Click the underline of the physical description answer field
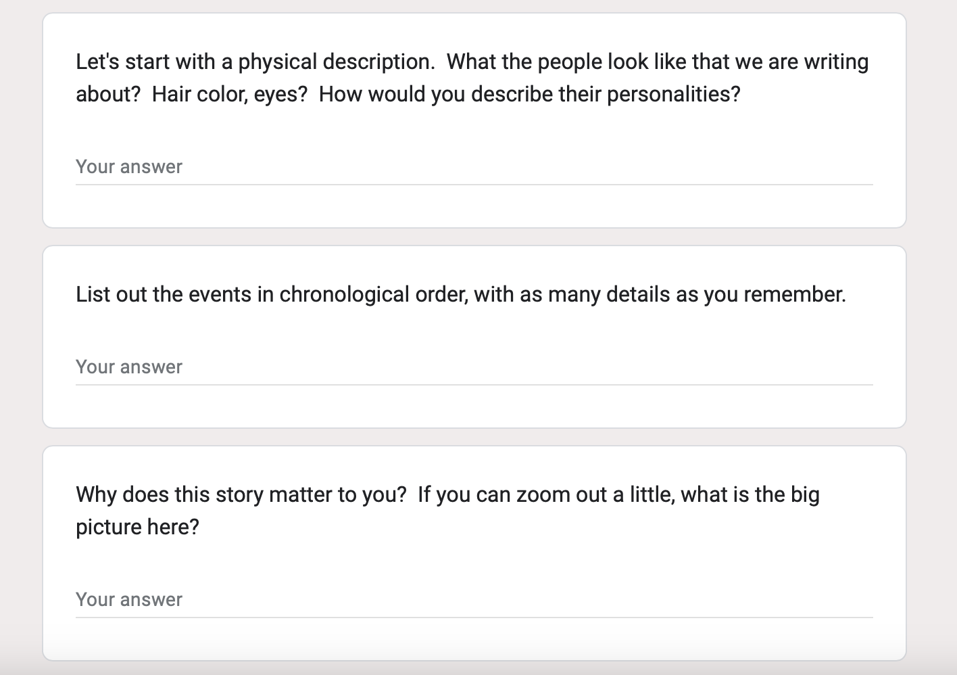 tap(474, 184)
